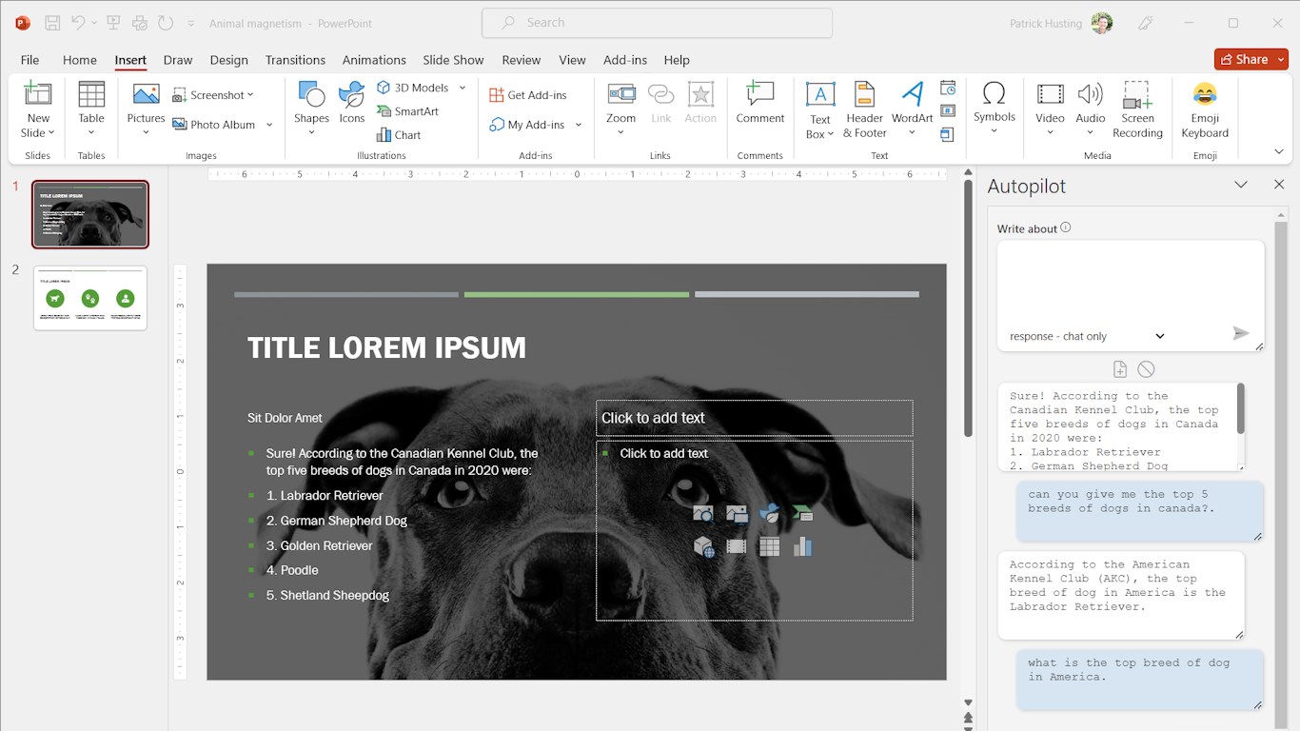Expand the Screenshot dropdown

[x=250, y=95]
